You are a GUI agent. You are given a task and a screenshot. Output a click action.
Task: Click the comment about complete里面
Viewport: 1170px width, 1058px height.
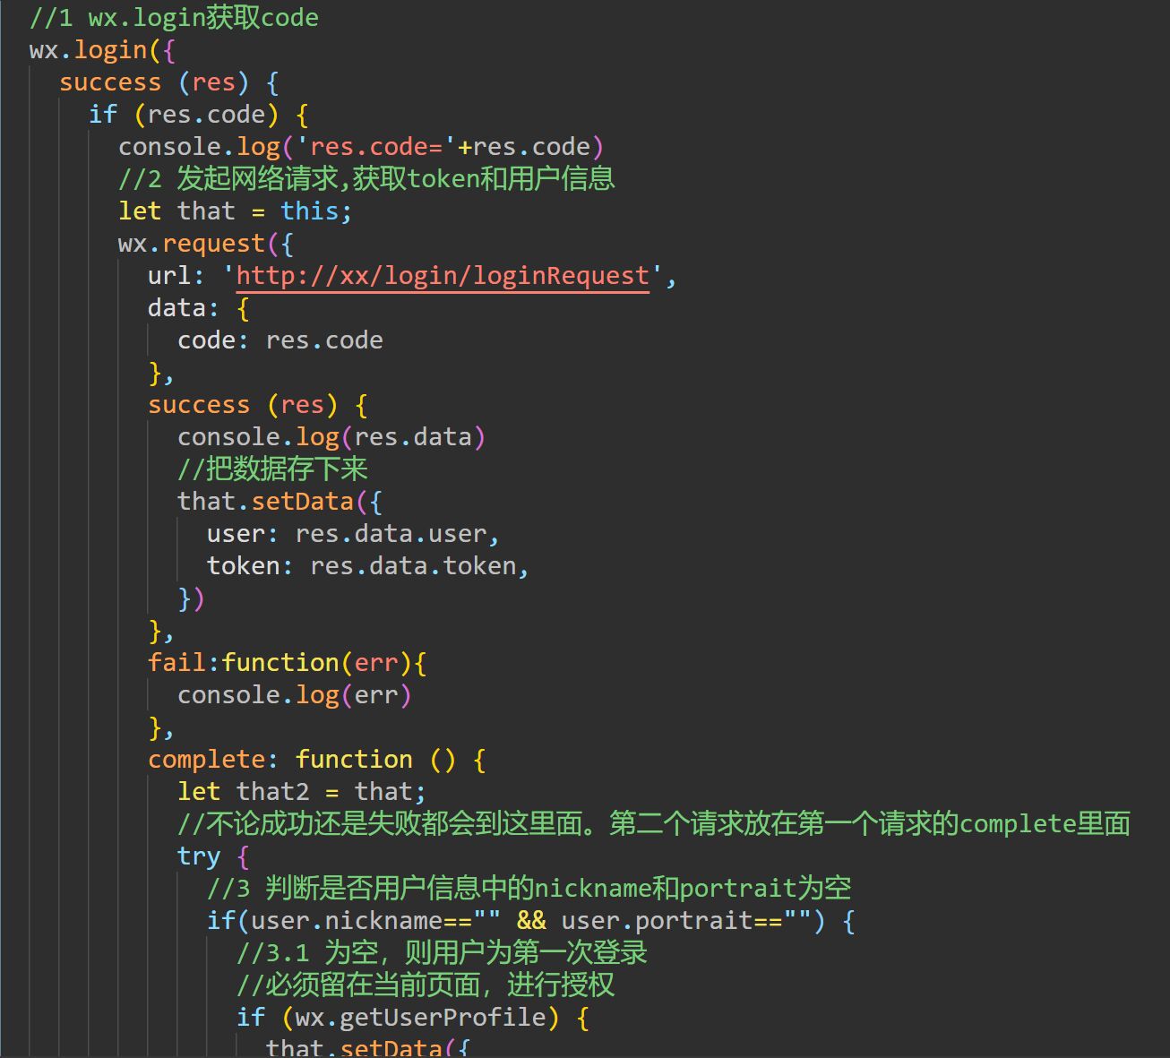(x=654, y=824)
